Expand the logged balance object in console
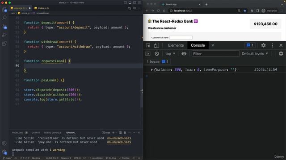 [x=151, y=70]
